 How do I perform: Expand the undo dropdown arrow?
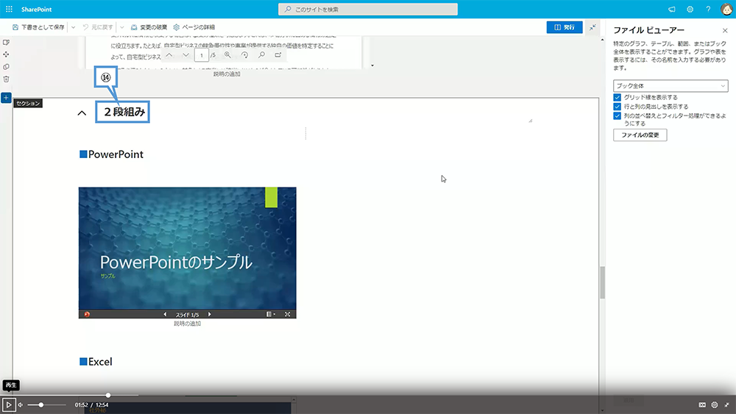pyautogui.click(x=122, y=27)
